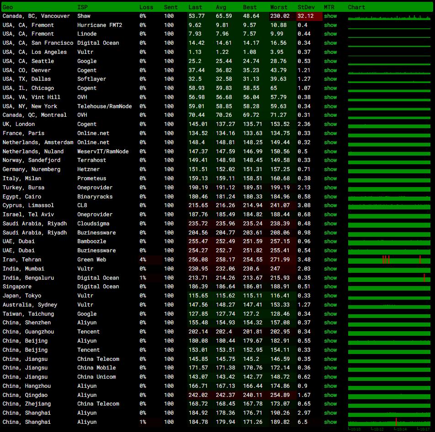Show MTR for Hangzhou Aliyun
Screen dimensions: 435x432
click(x=330, y=386)
